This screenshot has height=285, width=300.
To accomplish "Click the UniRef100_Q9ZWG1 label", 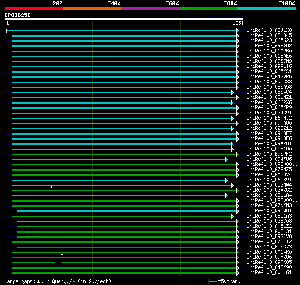I will tap(269, 211).
